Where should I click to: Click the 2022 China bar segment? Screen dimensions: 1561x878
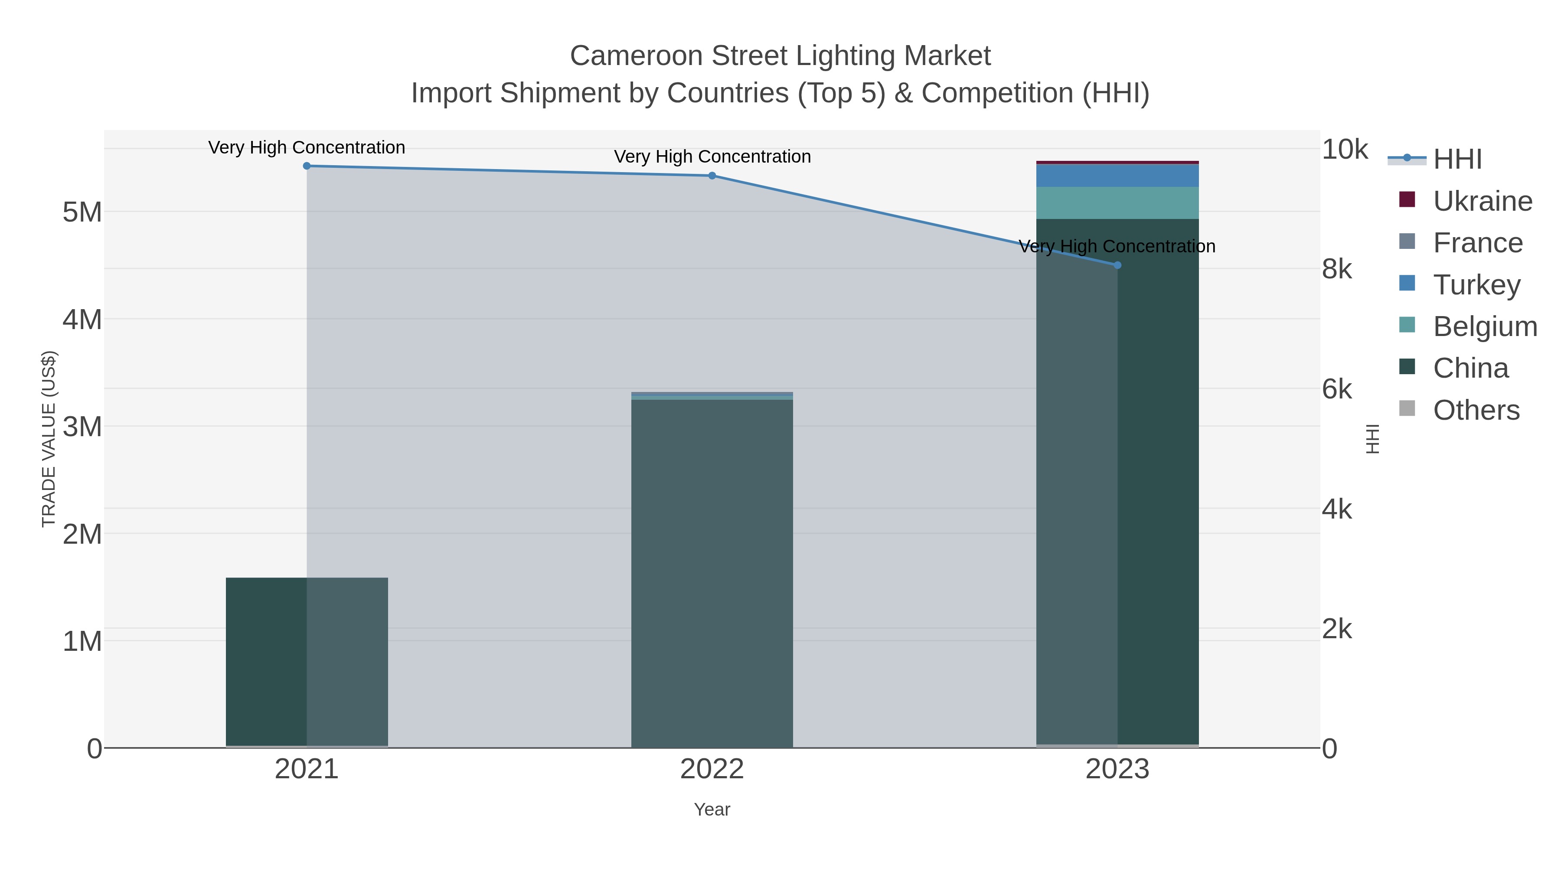click(x=712, y=573)
